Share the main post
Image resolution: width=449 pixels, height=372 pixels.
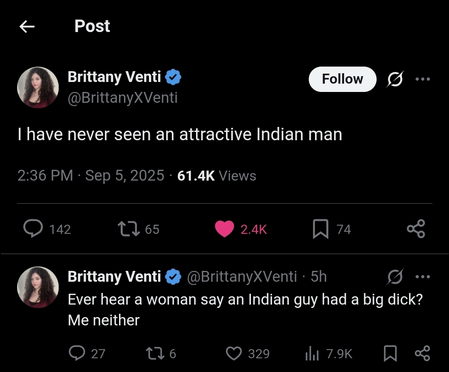416,229
